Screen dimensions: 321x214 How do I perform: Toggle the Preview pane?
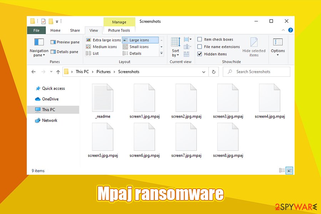[x=65, y=42]
